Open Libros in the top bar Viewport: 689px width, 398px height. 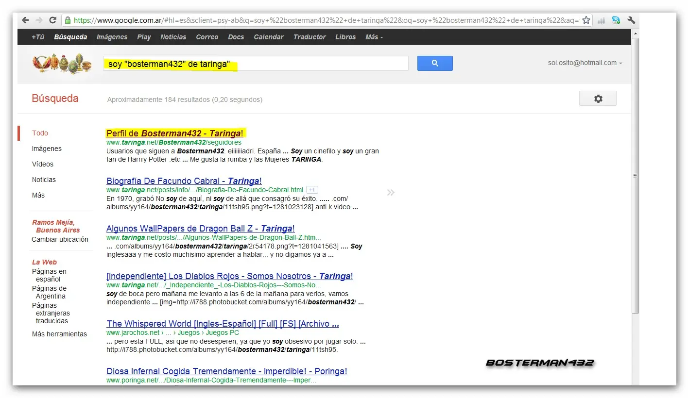345,37
